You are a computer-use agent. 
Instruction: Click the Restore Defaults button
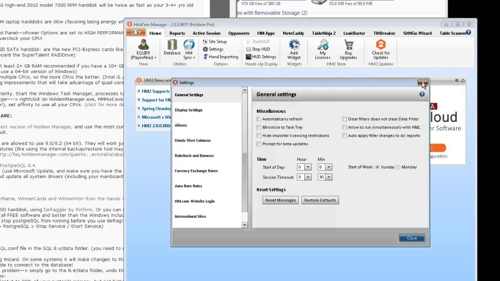320,200
